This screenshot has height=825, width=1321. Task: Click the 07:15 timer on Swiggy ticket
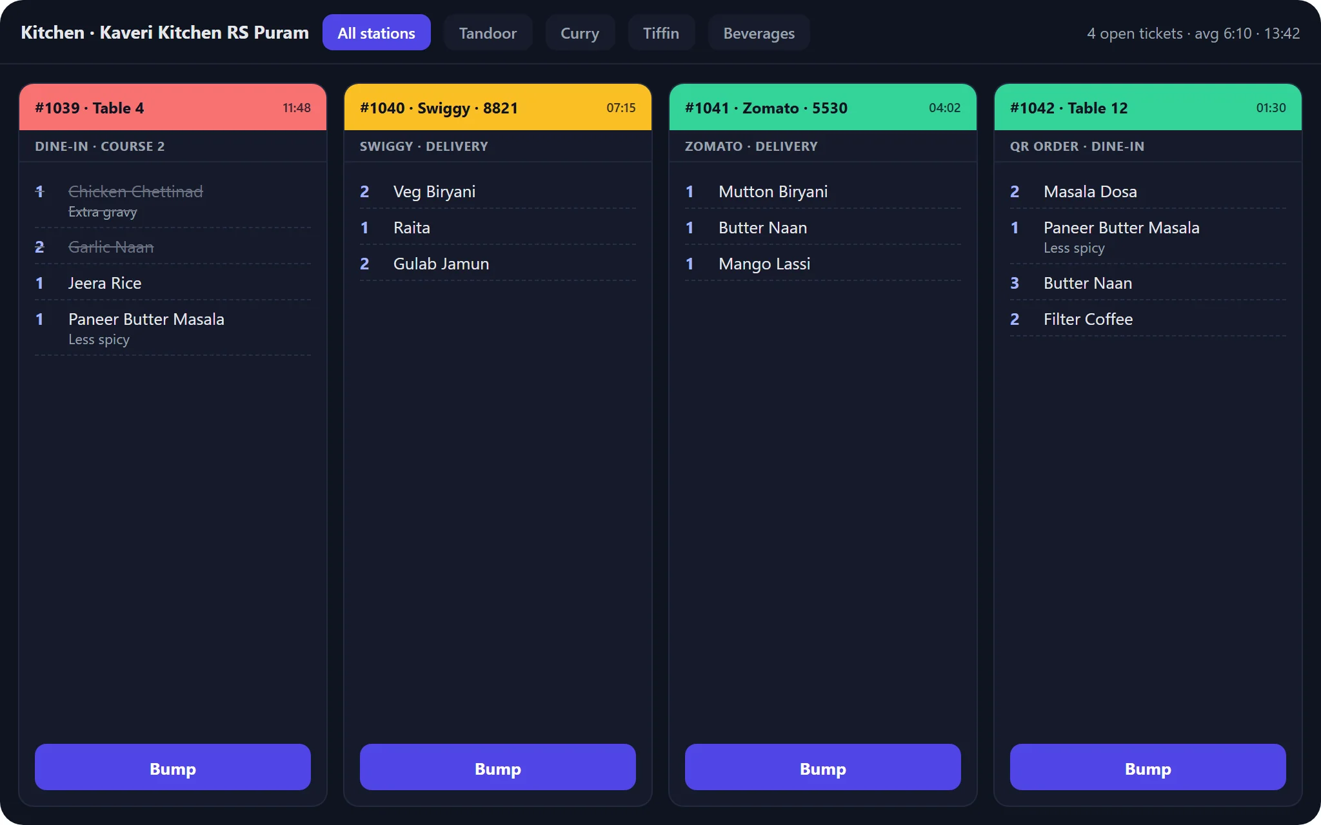621,108
